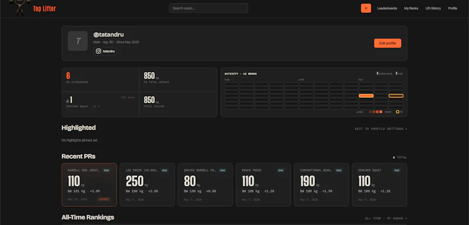The image size is (469, 225).
Task: Click the RAW badge on Seated Barbell card
Action: [x=222, y=171]
